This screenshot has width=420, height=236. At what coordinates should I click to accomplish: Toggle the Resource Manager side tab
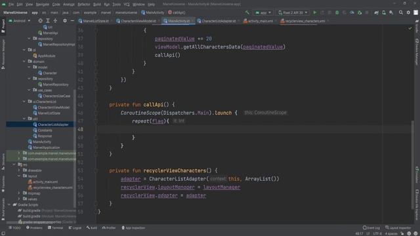tap(3, 54)
